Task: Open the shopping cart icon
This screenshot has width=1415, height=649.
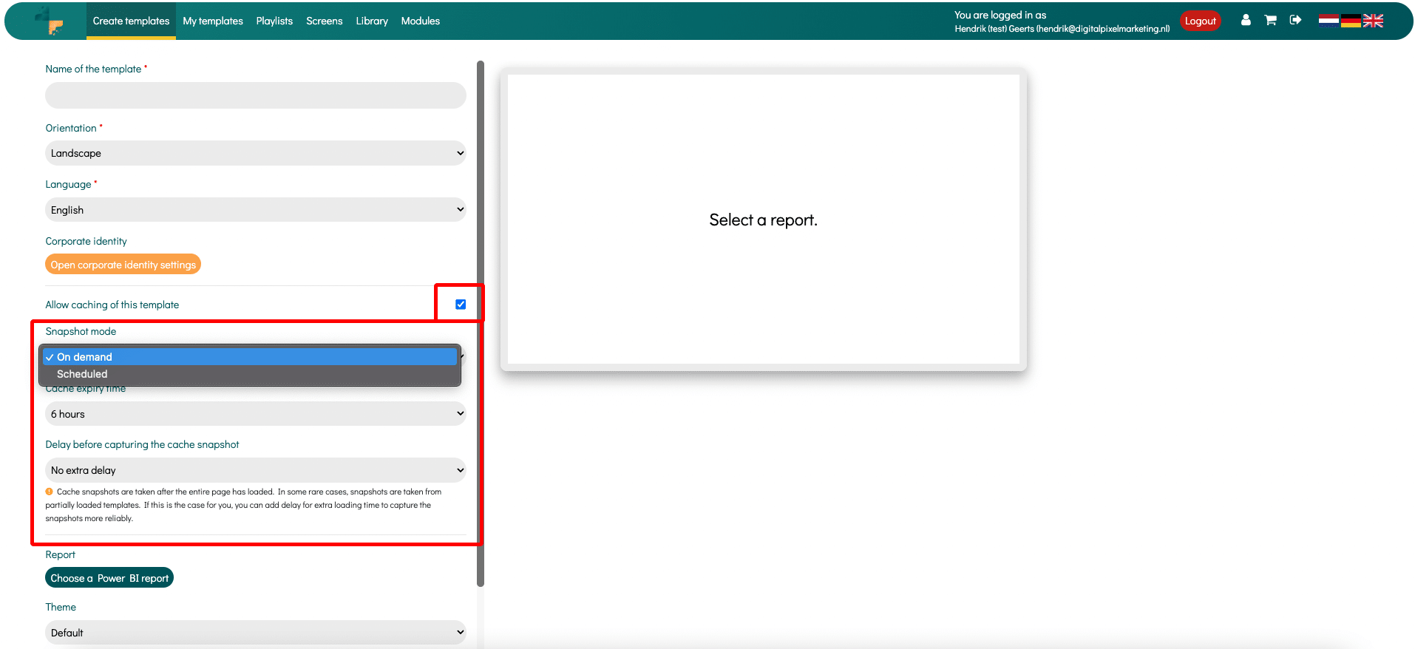Action: pyautogui.click(x=1270, y=21)
